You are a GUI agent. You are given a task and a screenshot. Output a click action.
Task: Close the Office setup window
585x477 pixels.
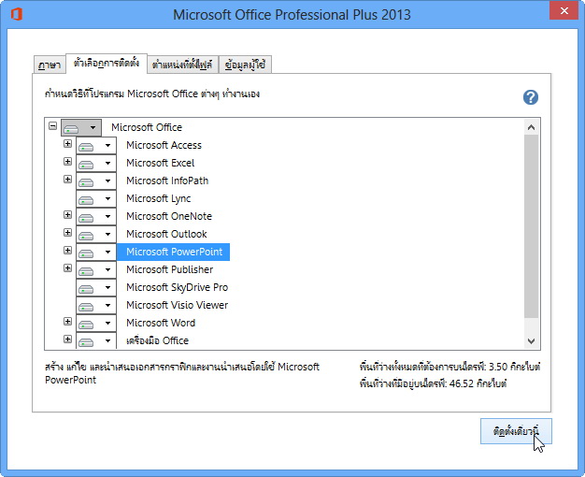[x=564, y=11]
